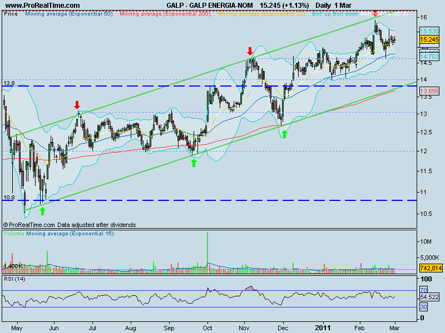Select the red 13.656 EMA 200 value tag

429,91
